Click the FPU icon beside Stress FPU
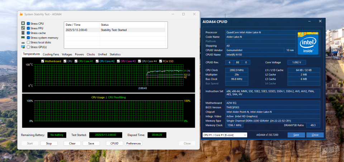Image resolution: width=344 pixels, height=162 pixels. (23, 28)
